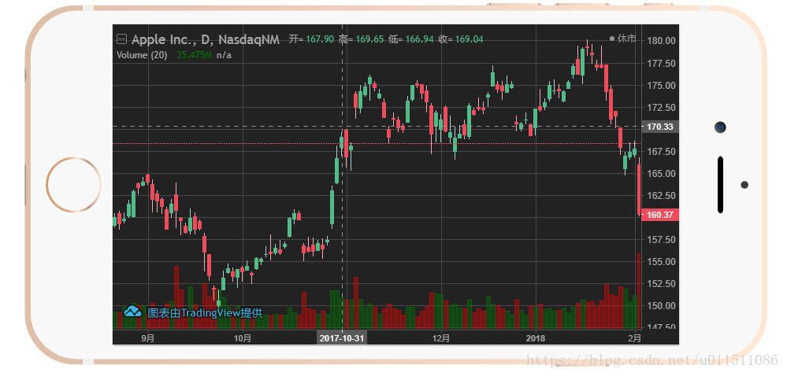The height and width of the screenshot is (376, 787).
Task: Collapse the Apple Inc. legend toggle box
Action: 121,39
